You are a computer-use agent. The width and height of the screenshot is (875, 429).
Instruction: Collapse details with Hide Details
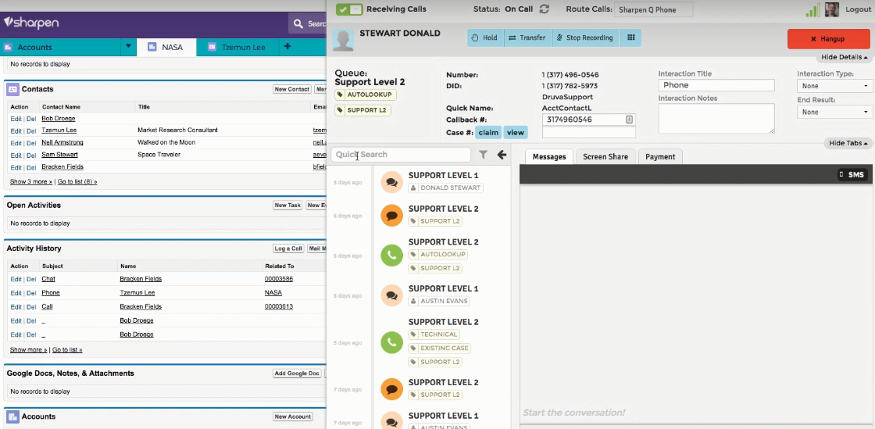[x=845, y=58]
